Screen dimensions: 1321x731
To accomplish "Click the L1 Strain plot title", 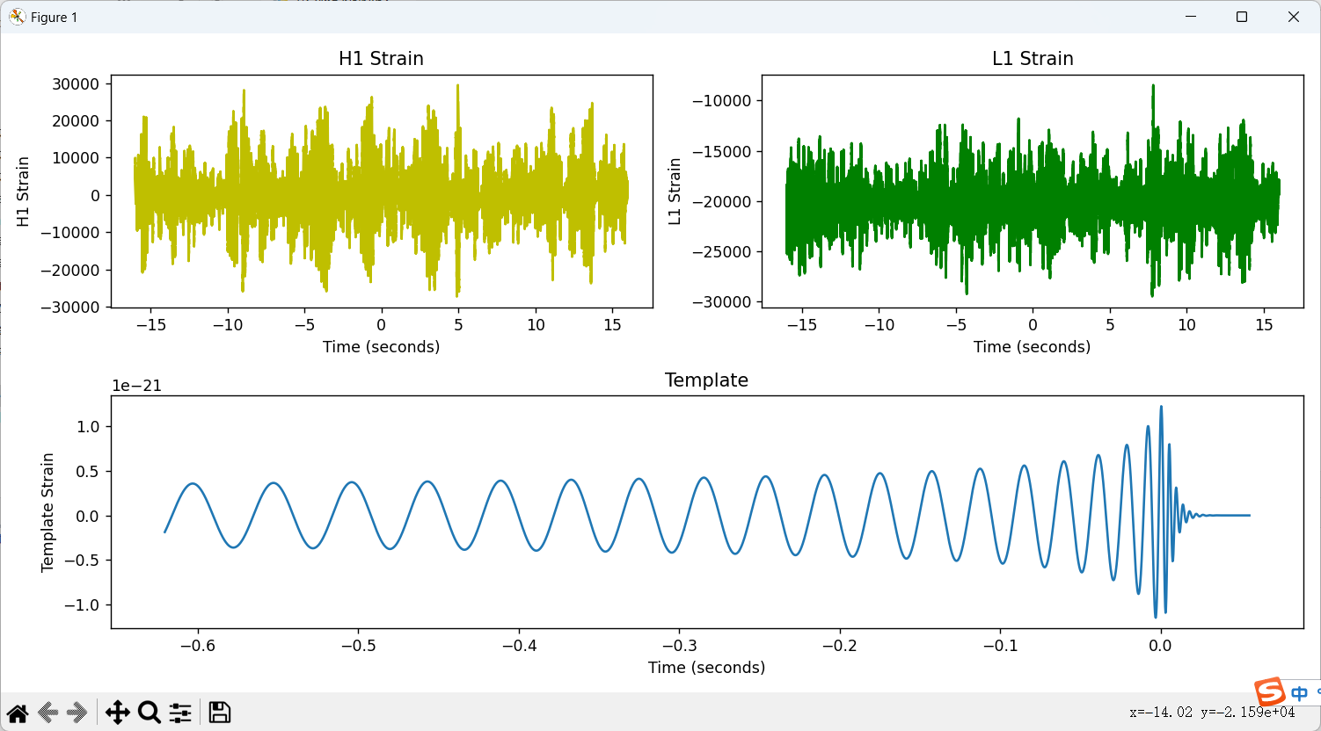I will 1033,59.
